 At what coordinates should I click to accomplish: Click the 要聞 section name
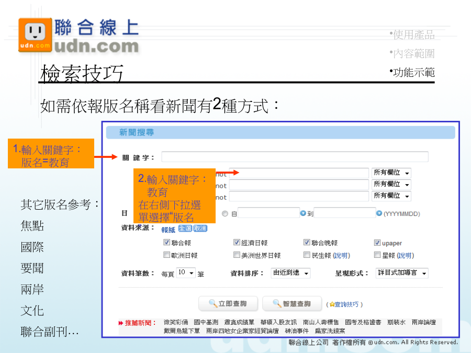[32, 268]
